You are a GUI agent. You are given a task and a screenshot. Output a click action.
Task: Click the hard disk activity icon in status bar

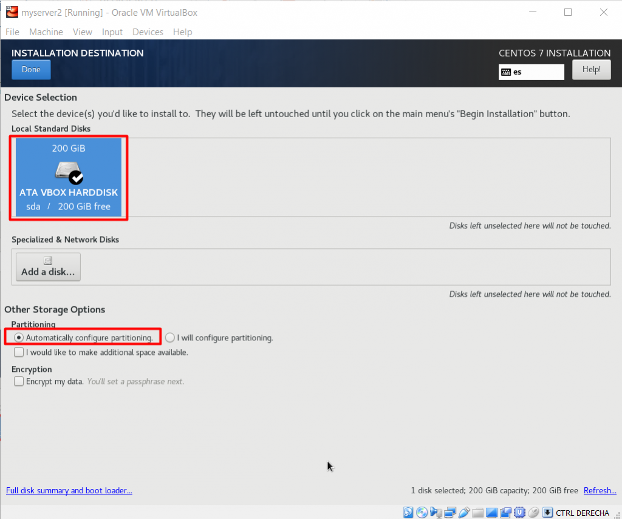click(408, 513)
